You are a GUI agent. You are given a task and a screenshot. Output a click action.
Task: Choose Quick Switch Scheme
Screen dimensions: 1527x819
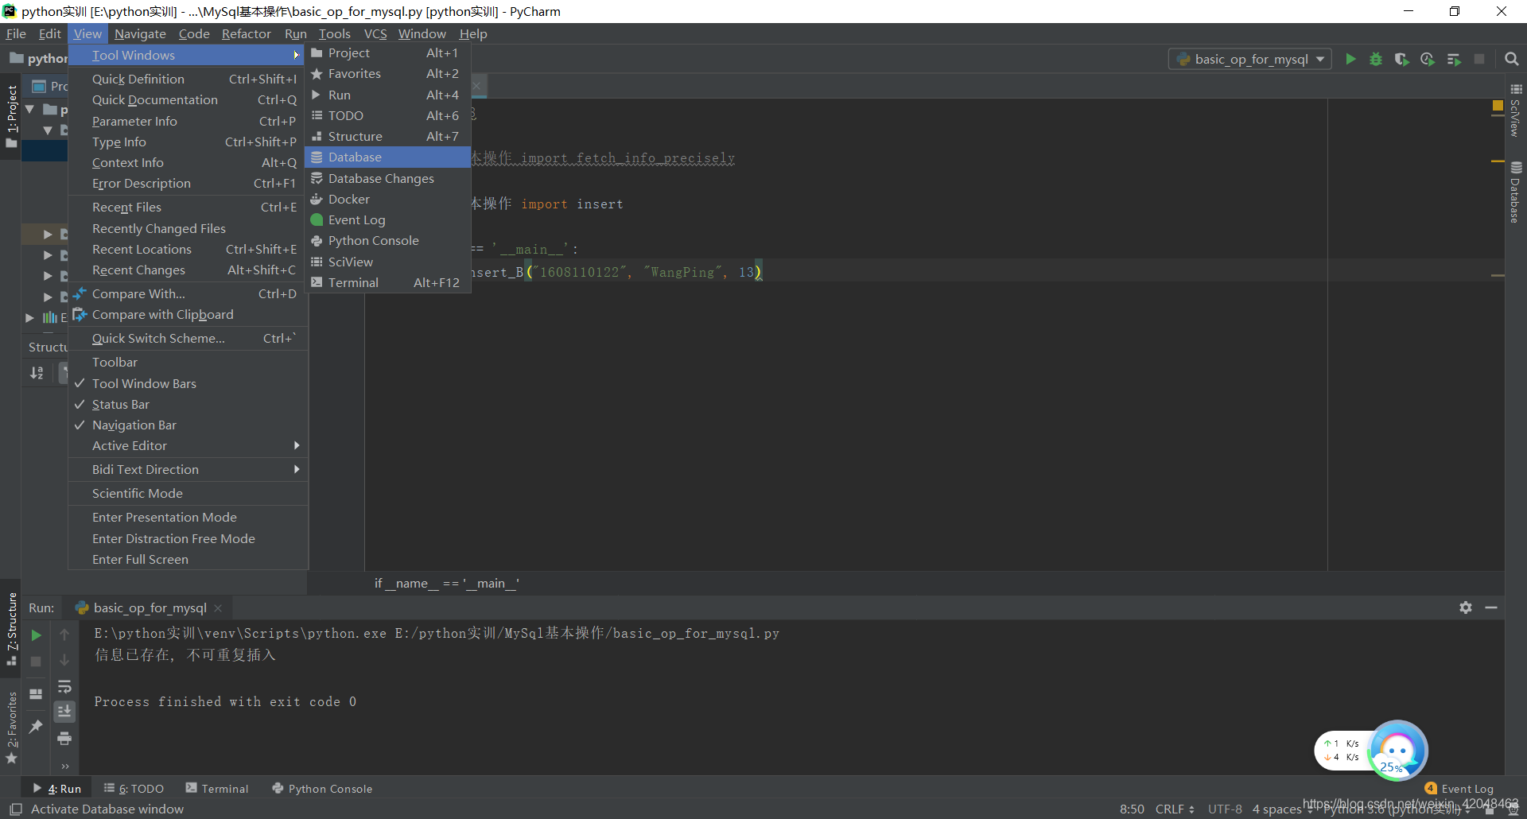(188, 339)
